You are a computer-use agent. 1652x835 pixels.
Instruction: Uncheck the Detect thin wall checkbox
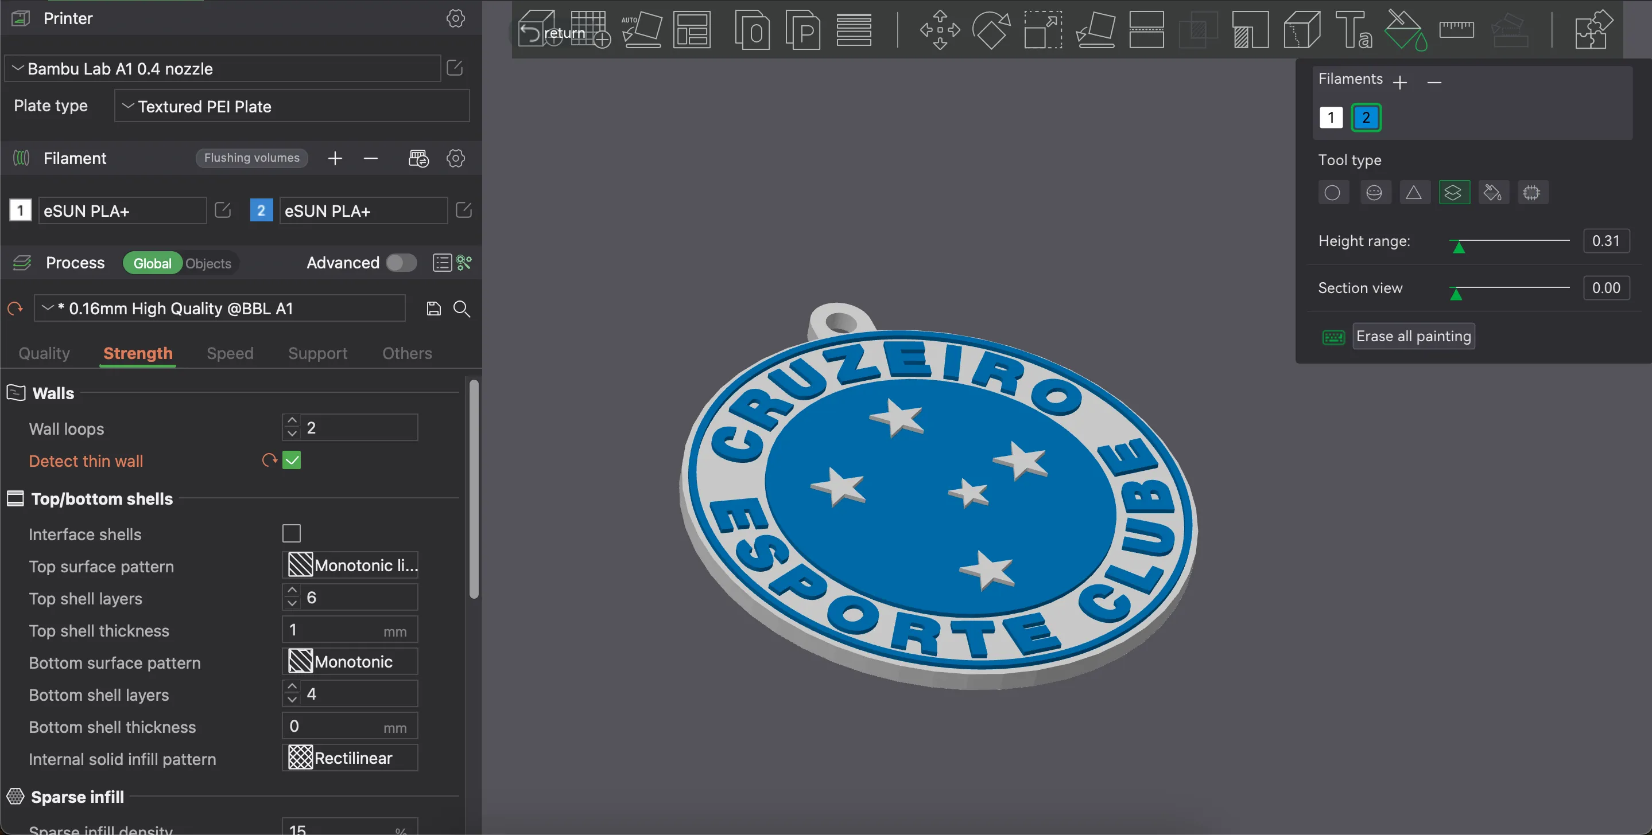(x=291, y=460)
